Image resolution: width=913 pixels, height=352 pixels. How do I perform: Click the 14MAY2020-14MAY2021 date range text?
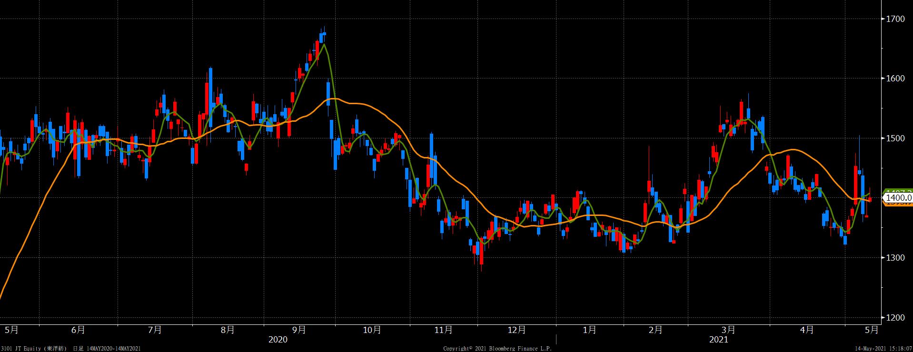coord(114,349)
